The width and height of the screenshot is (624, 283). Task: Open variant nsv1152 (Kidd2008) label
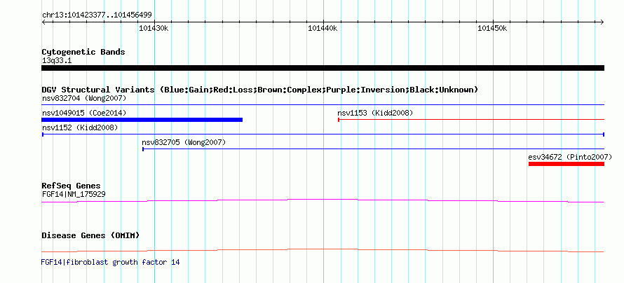click(x=80, y=127)
